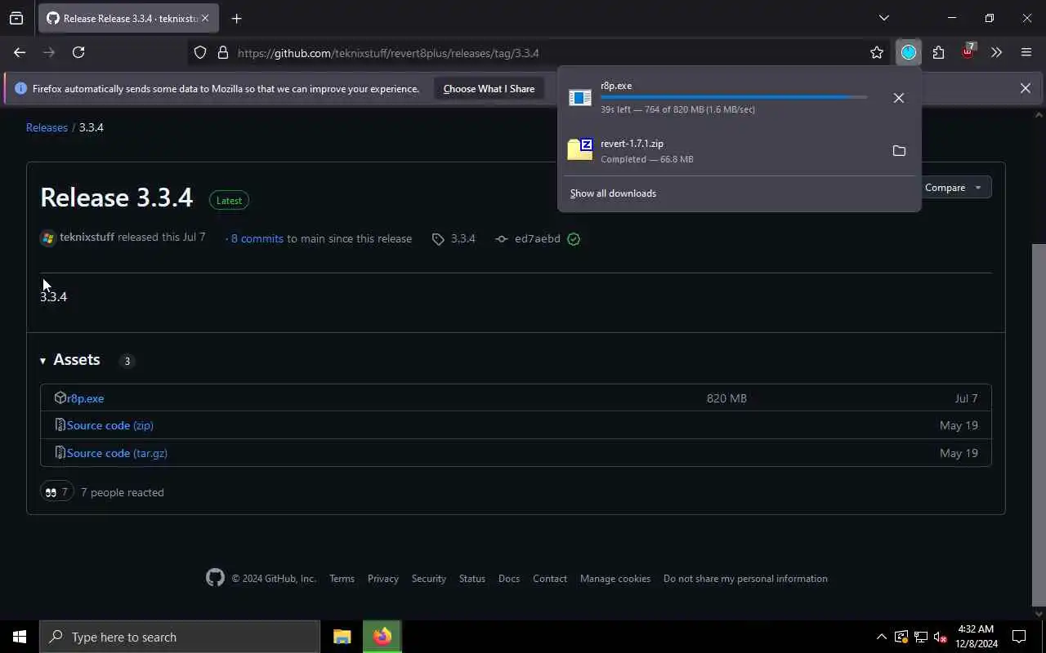
Task: Open the 8 commits link
Action: 257,238
